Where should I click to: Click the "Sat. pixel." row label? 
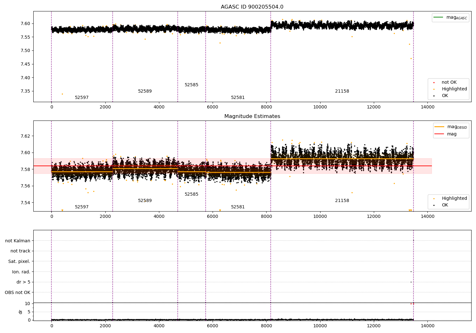[19, 262]
